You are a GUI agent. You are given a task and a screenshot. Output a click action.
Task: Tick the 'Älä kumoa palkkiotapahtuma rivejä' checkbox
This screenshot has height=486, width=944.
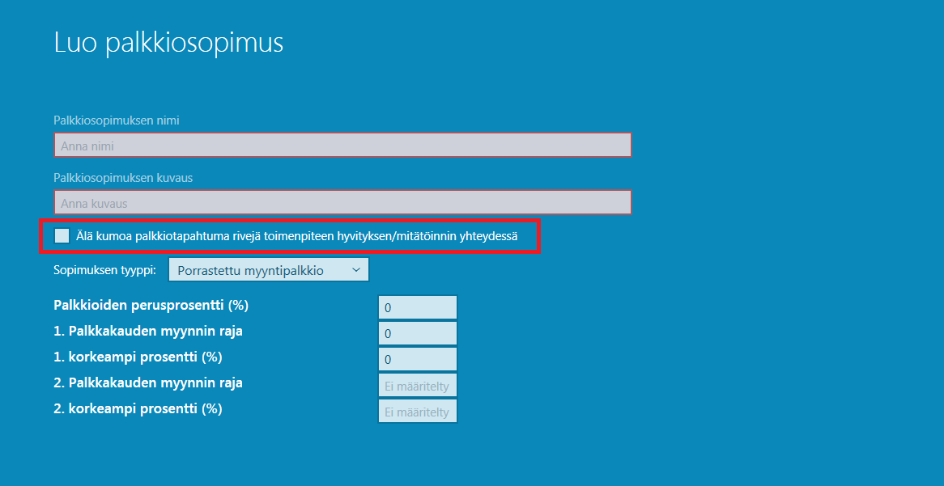pos(62,236)
